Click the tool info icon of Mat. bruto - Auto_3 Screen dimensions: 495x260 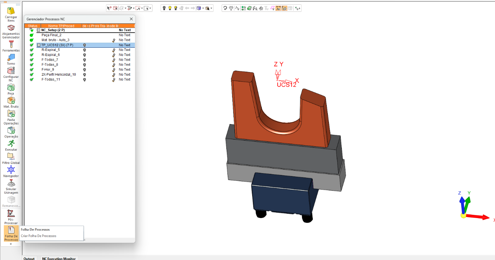point(114,40)
